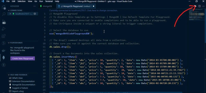Screen dimensions: 206x93
Task: Collapse the CONNECTIONS section
Action: pyautogui.click(x=9, y=10)
